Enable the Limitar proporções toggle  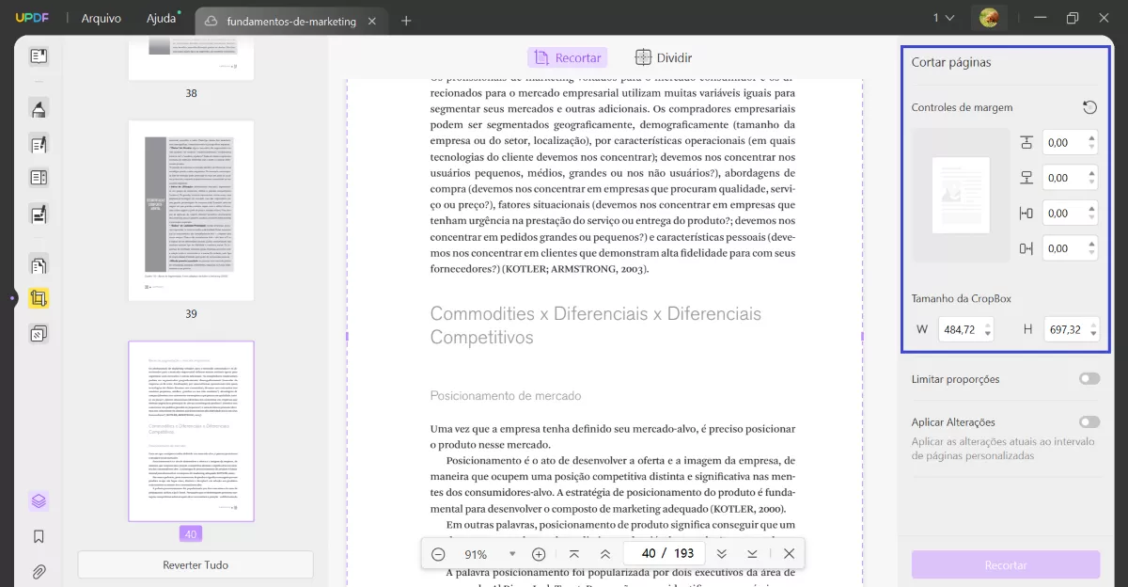click(1089, 378)
